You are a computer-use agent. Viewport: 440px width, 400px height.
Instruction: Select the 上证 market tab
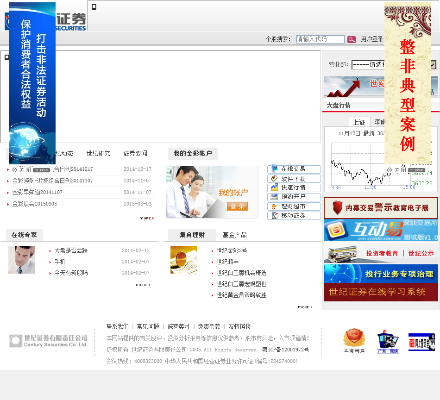[x=359, y=122]
